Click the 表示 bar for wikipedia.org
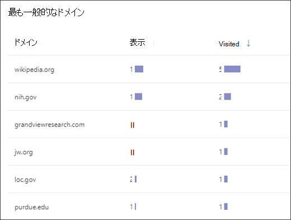This screenshot has width=291, height=220. [x=139, y=69]
